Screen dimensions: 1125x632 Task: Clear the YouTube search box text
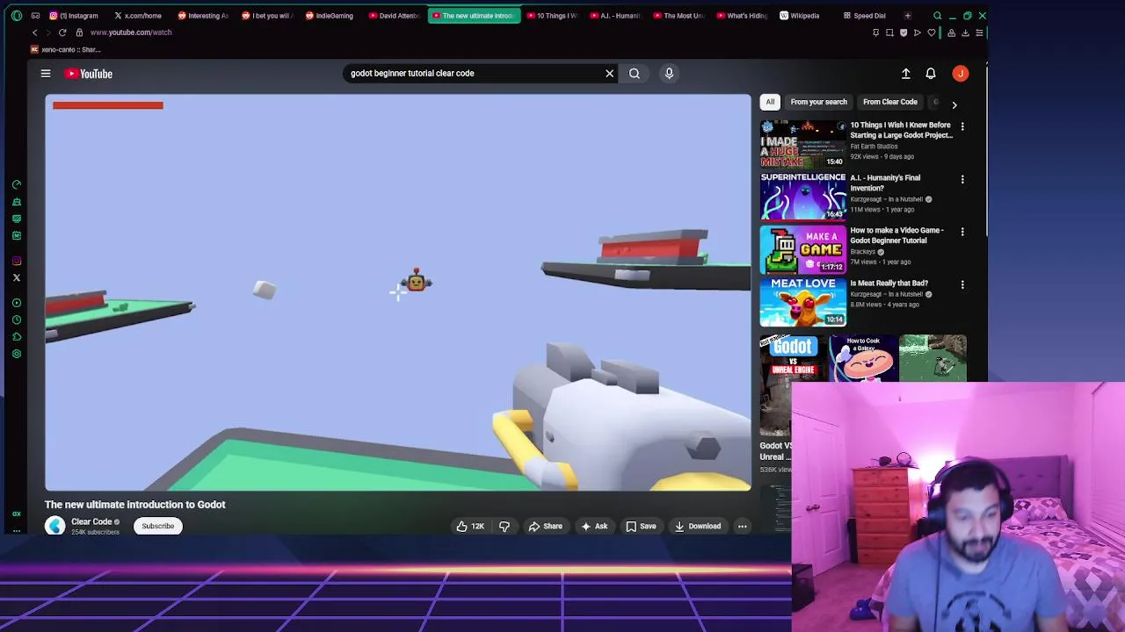609,74
